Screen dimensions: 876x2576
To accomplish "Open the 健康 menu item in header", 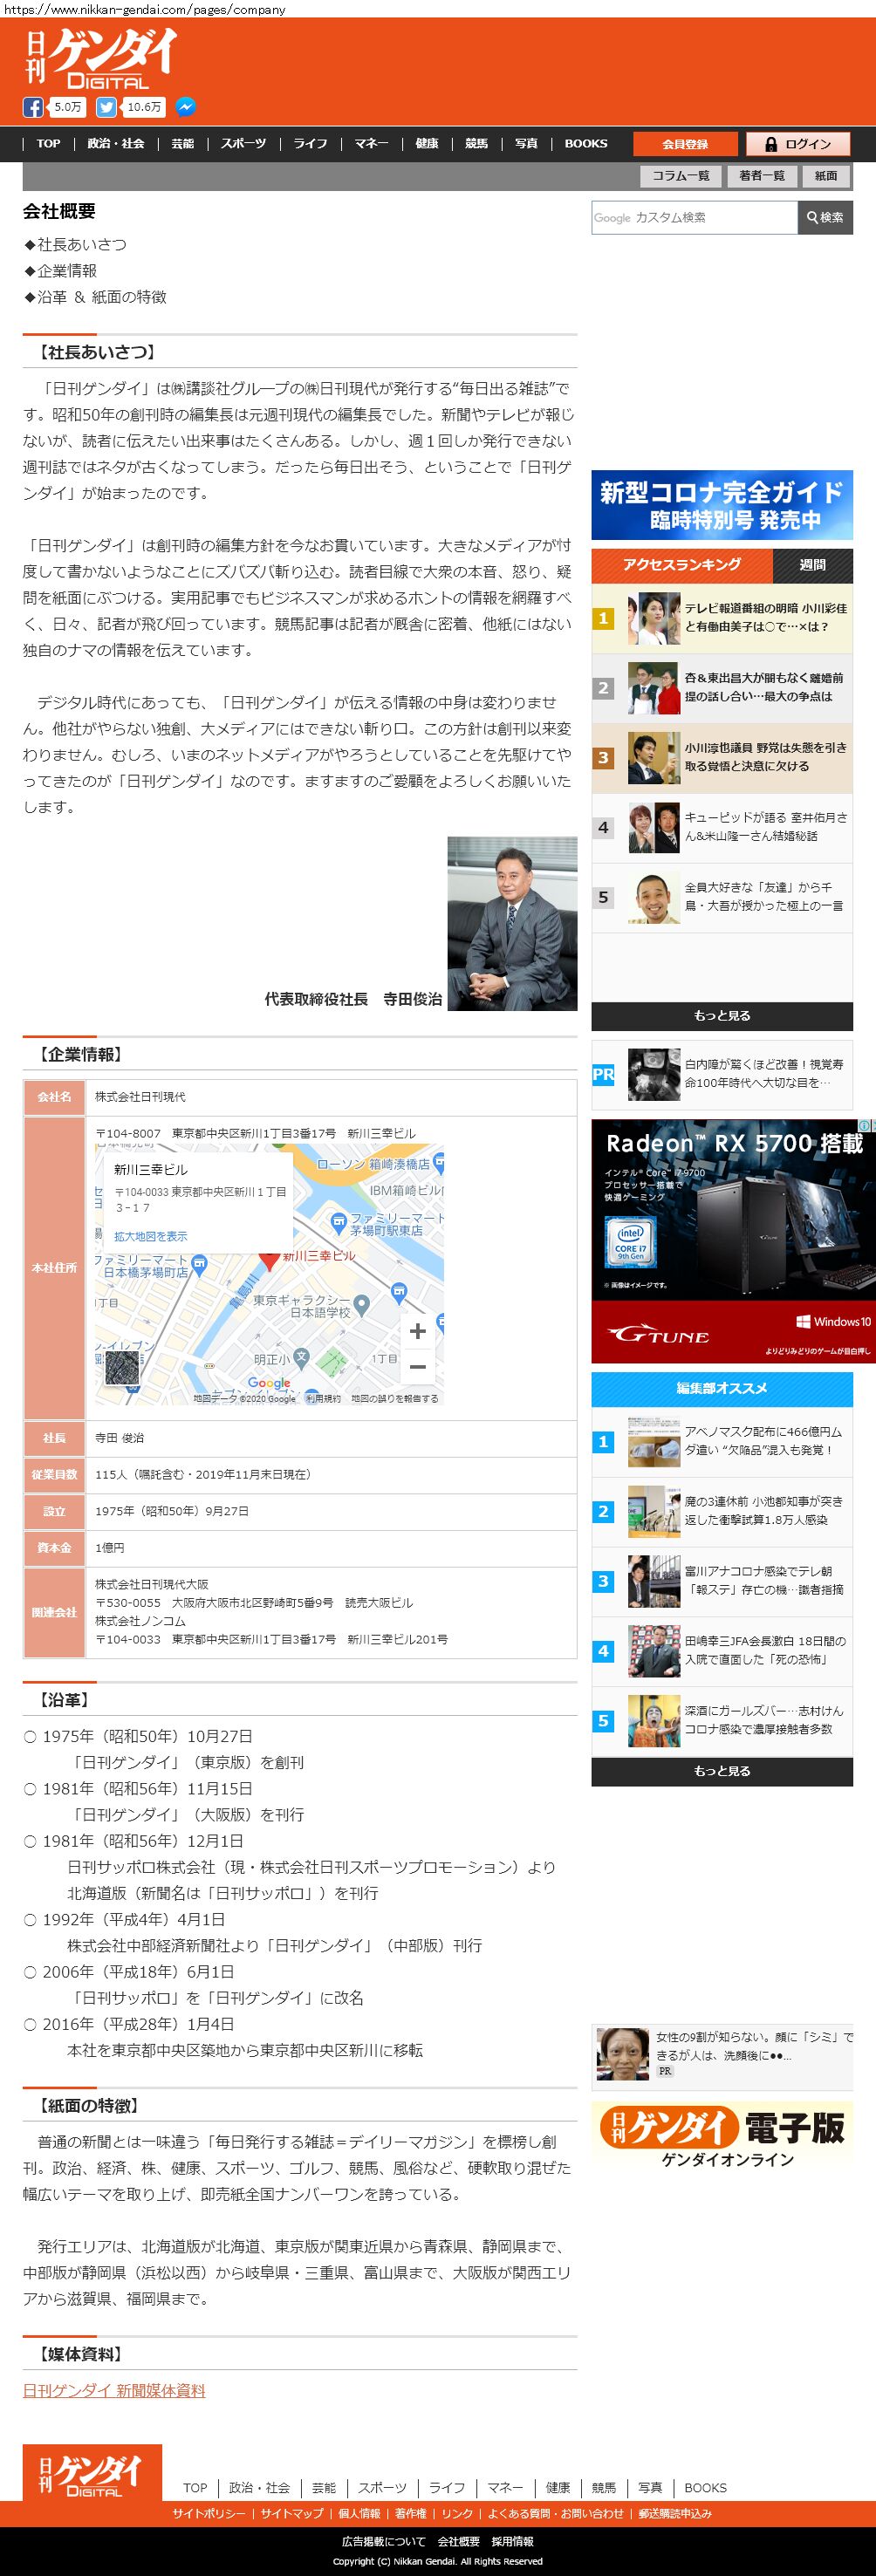I will (x=427, y=144).
